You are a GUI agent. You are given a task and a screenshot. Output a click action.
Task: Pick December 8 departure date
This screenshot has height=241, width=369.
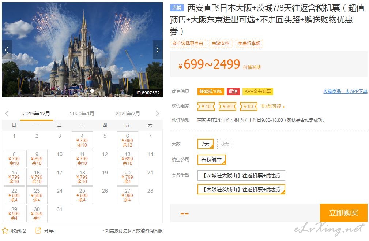click(14, 159)
